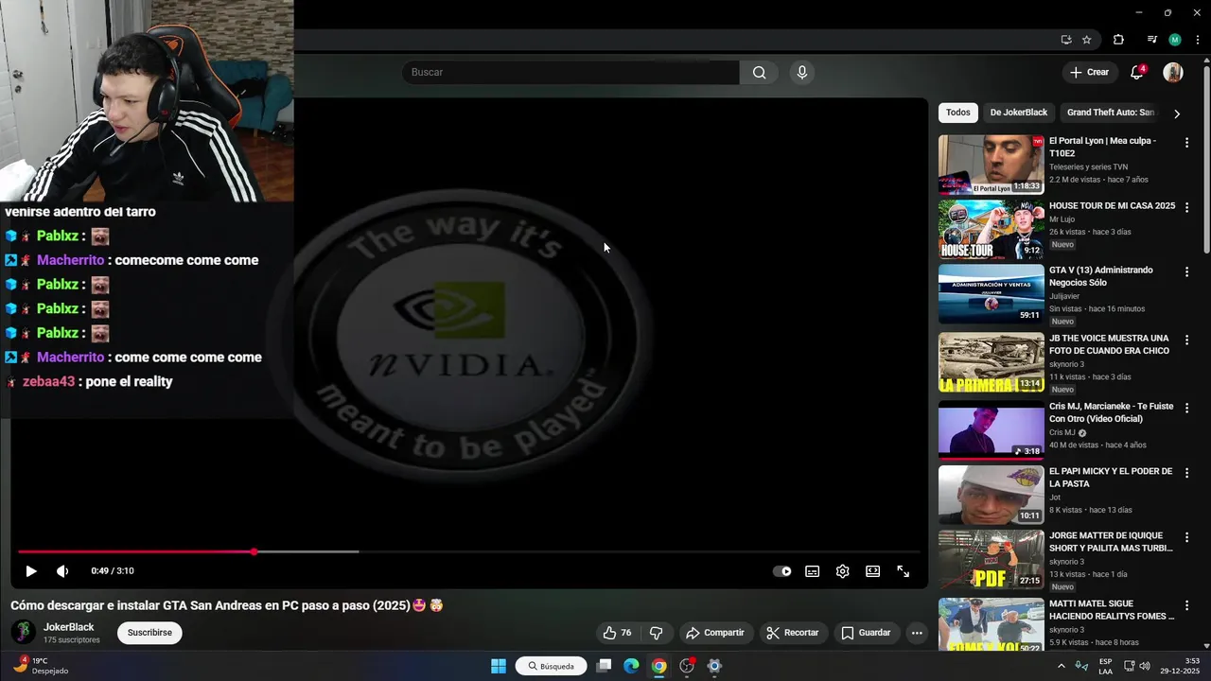This screenshot has height=681, width=1211.
Task: Focus the Buscar search field
Action: [570, 73]
